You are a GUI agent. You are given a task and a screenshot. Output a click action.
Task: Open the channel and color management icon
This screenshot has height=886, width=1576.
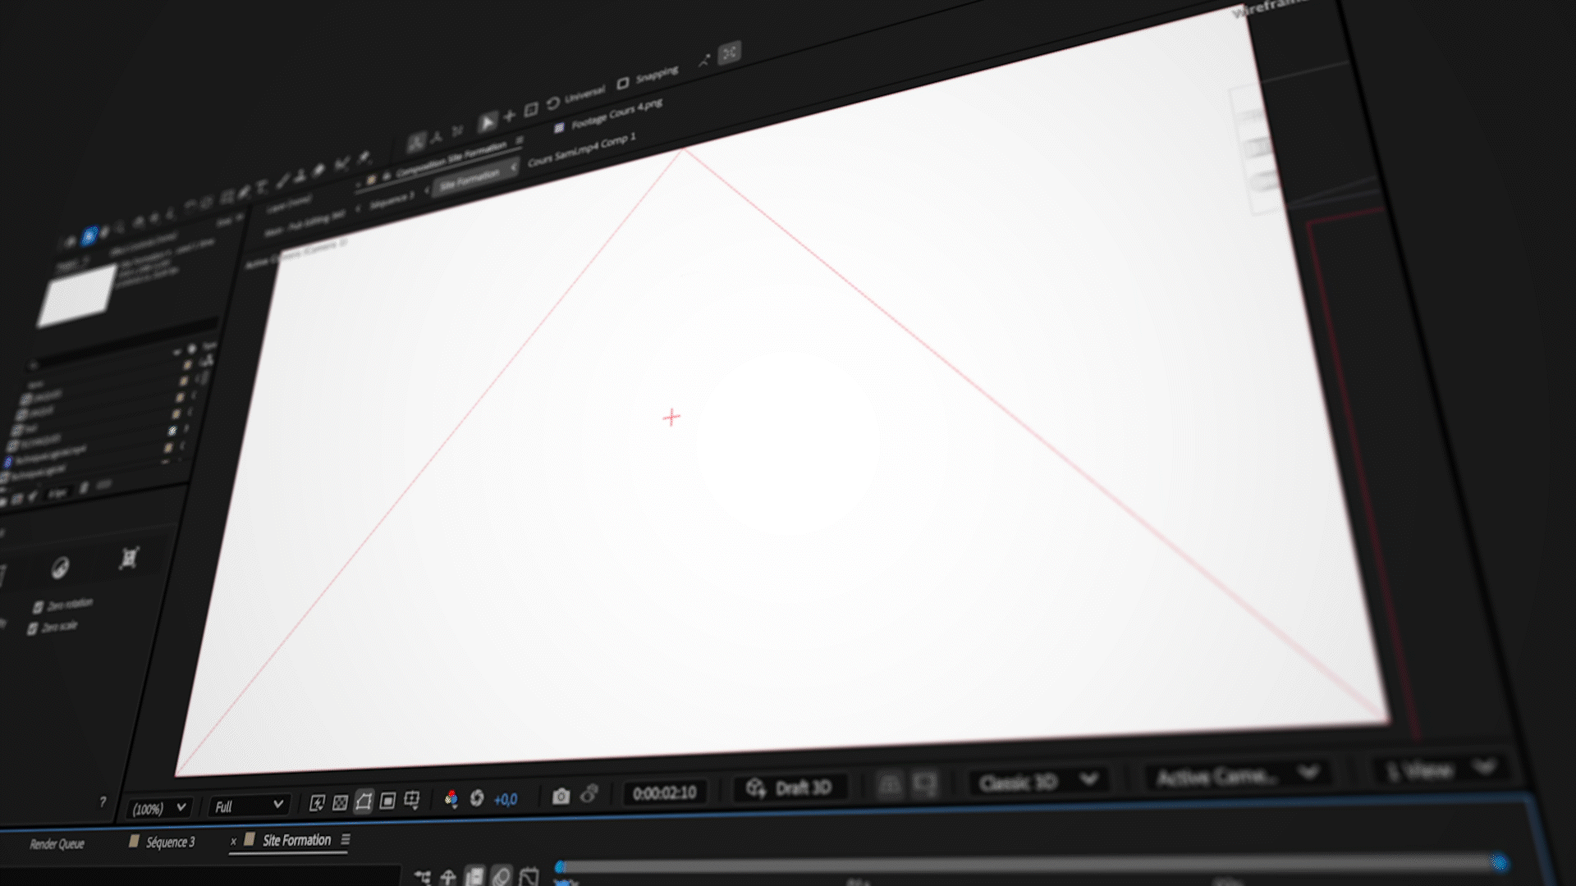[451, 798]
